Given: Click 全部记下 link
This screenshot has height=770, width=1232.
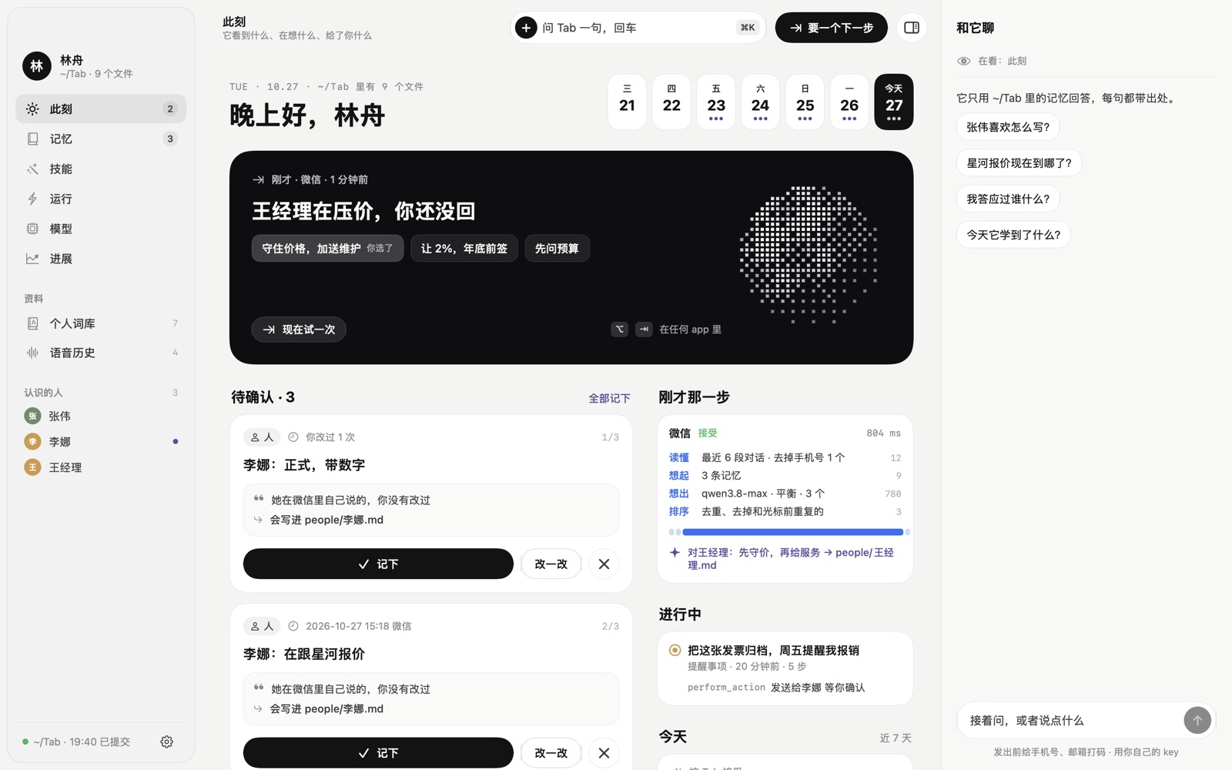Looking at the screenshot, I should point(609,398).
